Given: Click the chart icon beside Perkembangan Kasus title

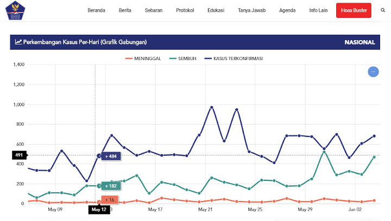Looking at the screenshot, I should (x=18, y=42).
